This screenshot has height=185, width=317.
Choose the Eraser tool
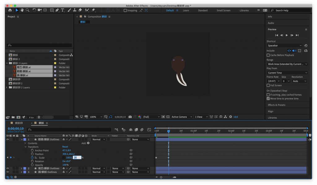[80, 10]
